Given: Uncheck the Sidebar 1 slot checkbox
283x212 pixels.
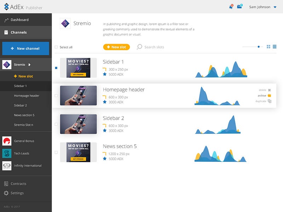Looking at the screenshot, I should click(x=56, y=68).
